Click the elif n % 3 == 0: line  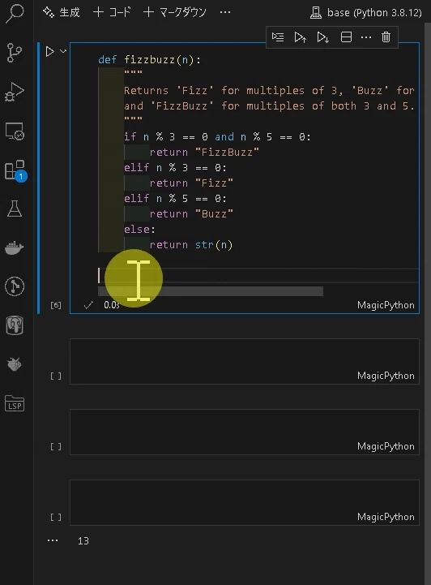(175, 167)
